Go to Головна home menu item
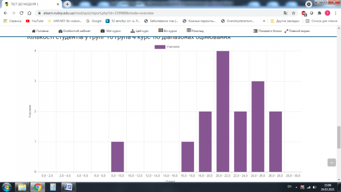The image size is (341, 192). (40, 31)
